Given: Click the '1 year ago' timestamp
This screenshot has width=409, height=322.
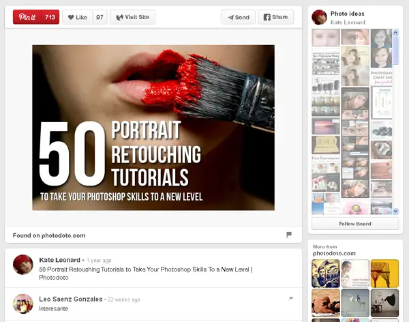Looking at the screenshot, I should pyautogui.click(x=99, y=261).
